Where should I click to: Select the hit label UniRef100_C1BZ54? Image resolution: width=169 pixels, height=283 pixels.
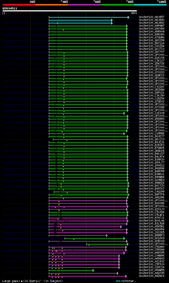pos(152,99)
